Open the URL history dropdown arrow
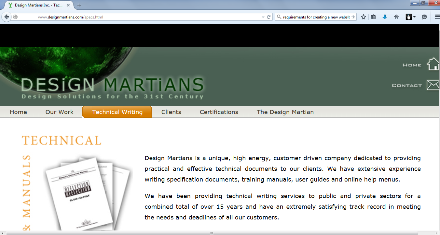Screen dimensions: 440x235 point(263,17)
